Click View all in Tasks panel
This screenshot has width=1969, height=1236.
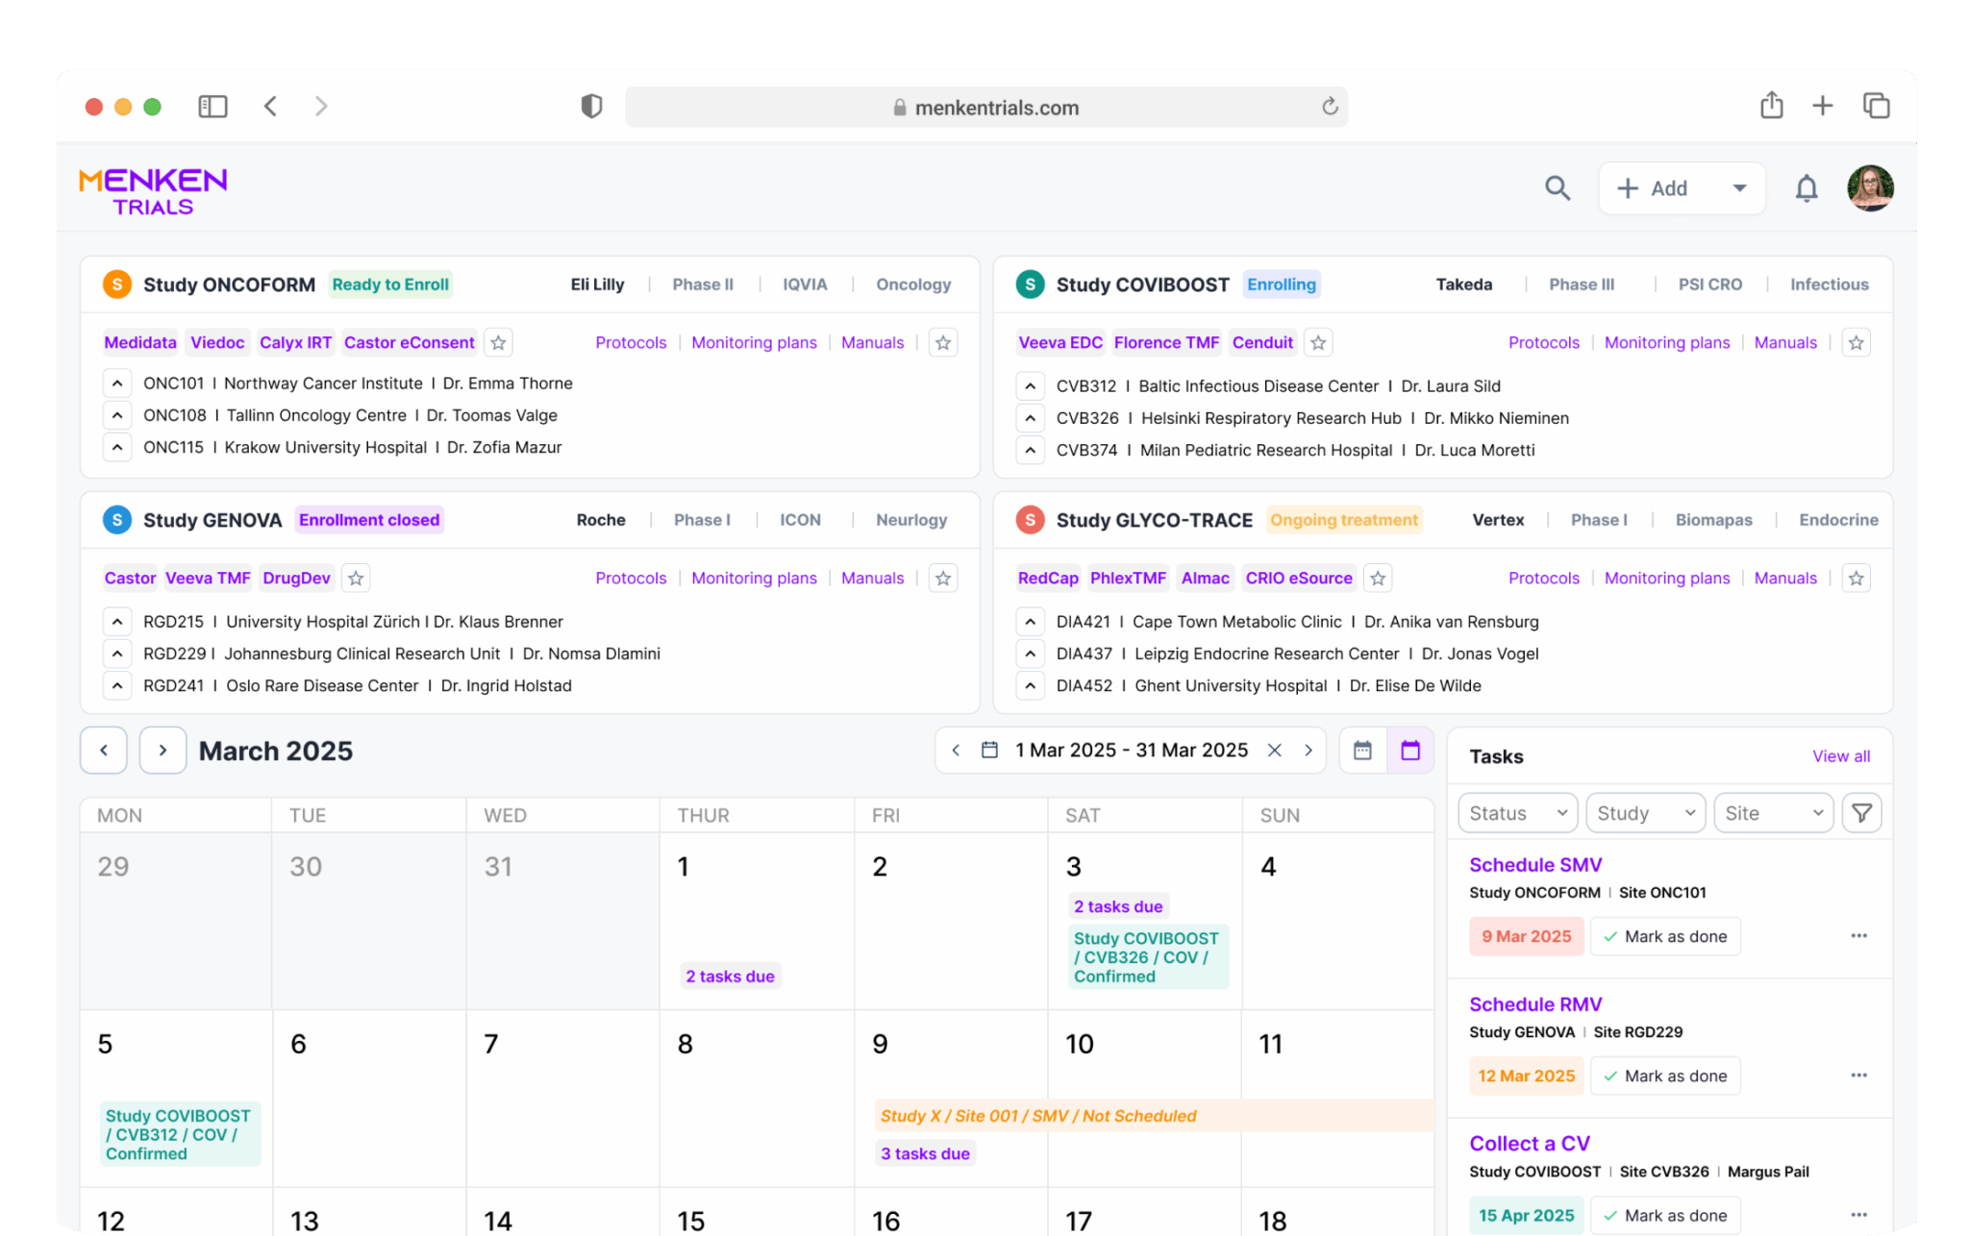(x=1840, y=756)
